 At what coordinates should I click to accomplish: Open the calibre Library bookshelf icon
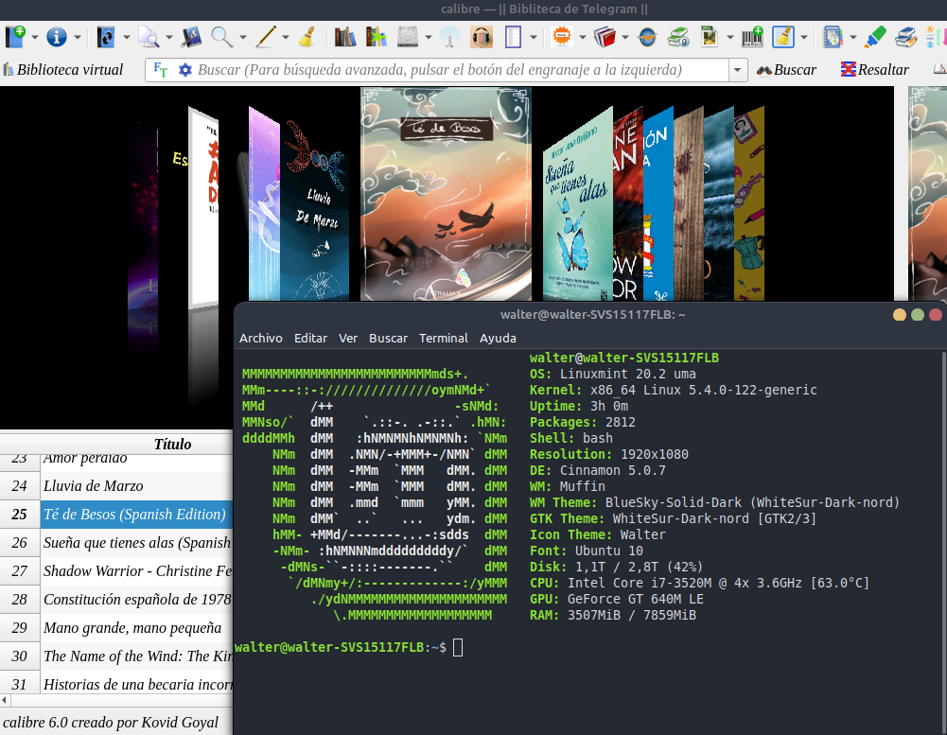[344, 37]
